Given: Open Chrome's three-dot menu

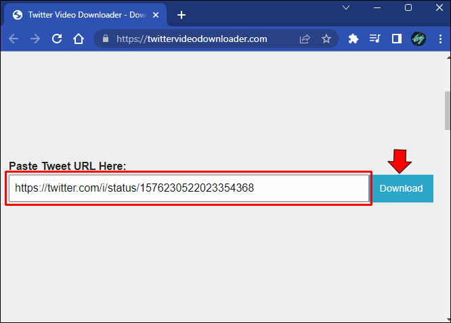Looking at the screenshot, I should (x=440, y=39).
